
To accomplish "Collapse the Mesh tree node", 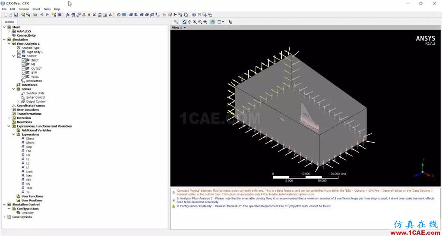I will (x=4, y=27).
